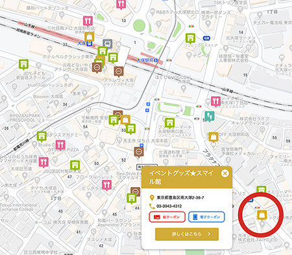Screen dimensions: 292x255
Task: Open 詳しくはこちら details button
Action: click(187, 234)
